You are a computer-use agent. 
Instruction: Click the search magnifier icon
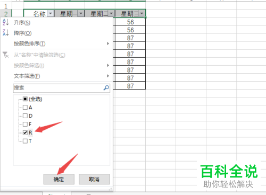tap(106, 88)
